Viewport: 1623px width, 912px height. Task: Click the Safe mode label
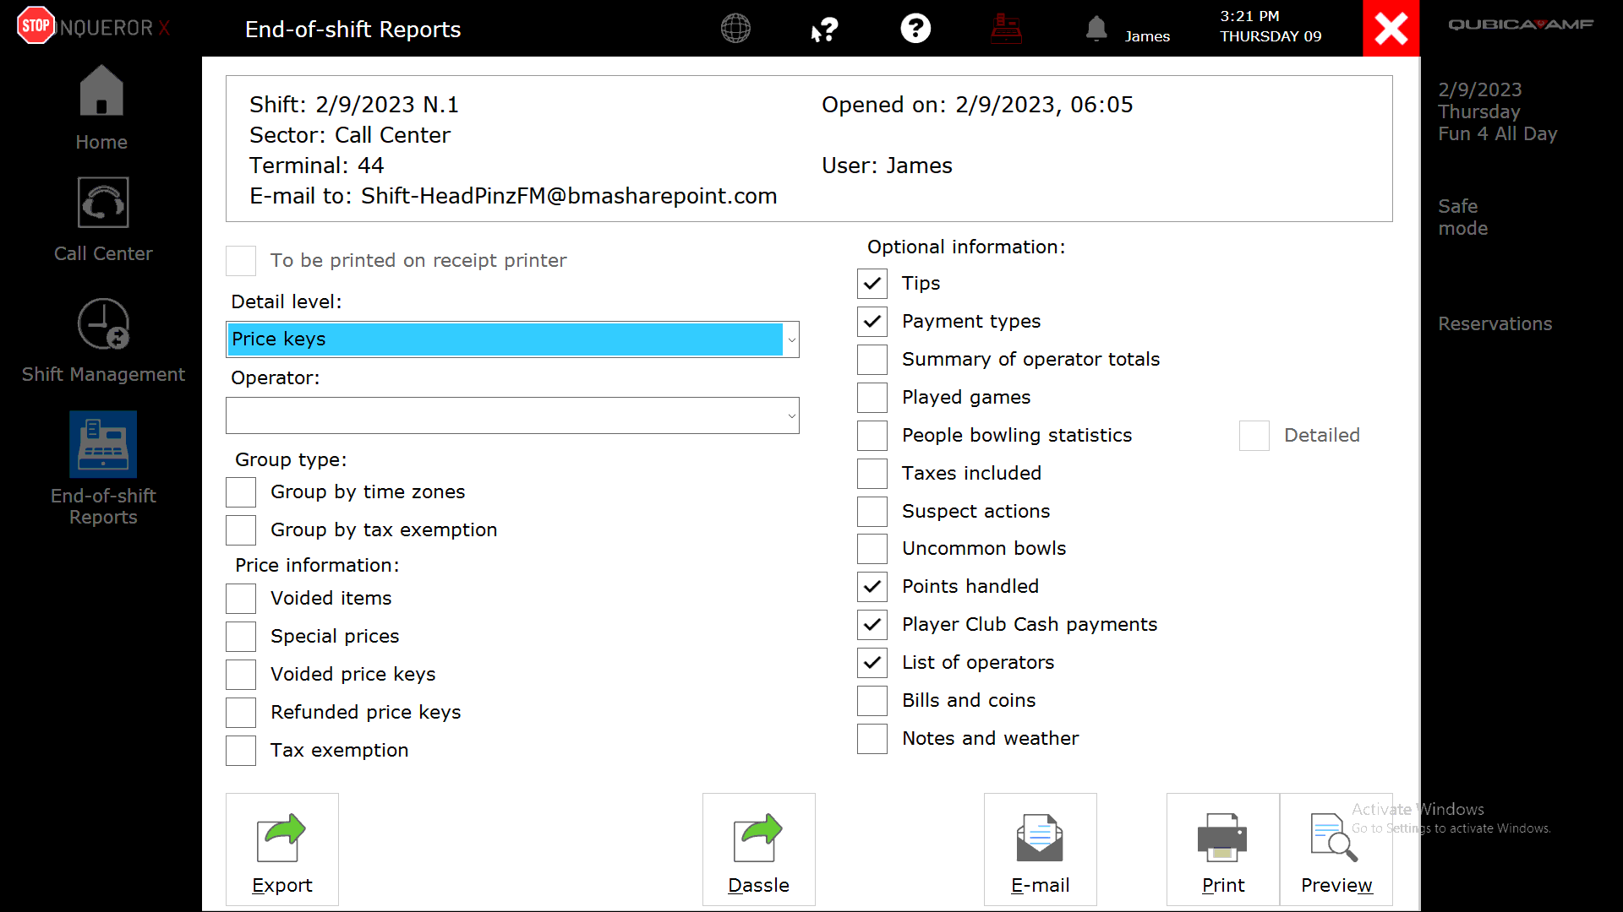tap(1462, 217)
